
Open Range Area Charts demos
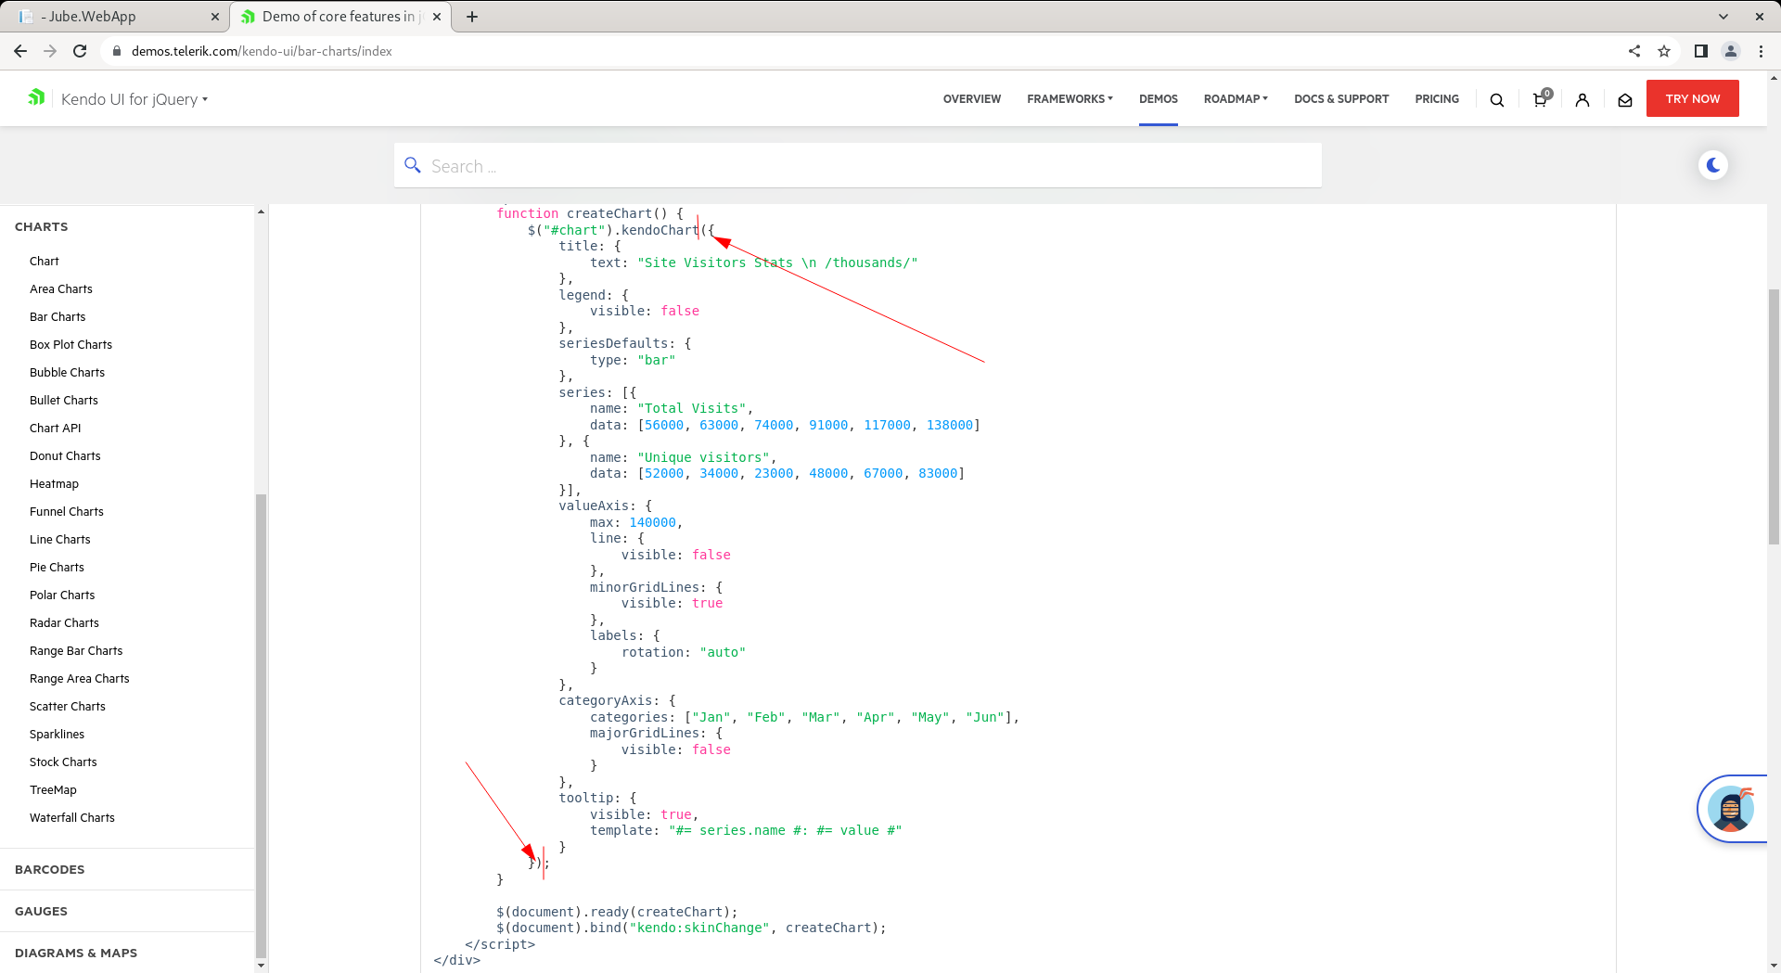click(x=80, y=678)
